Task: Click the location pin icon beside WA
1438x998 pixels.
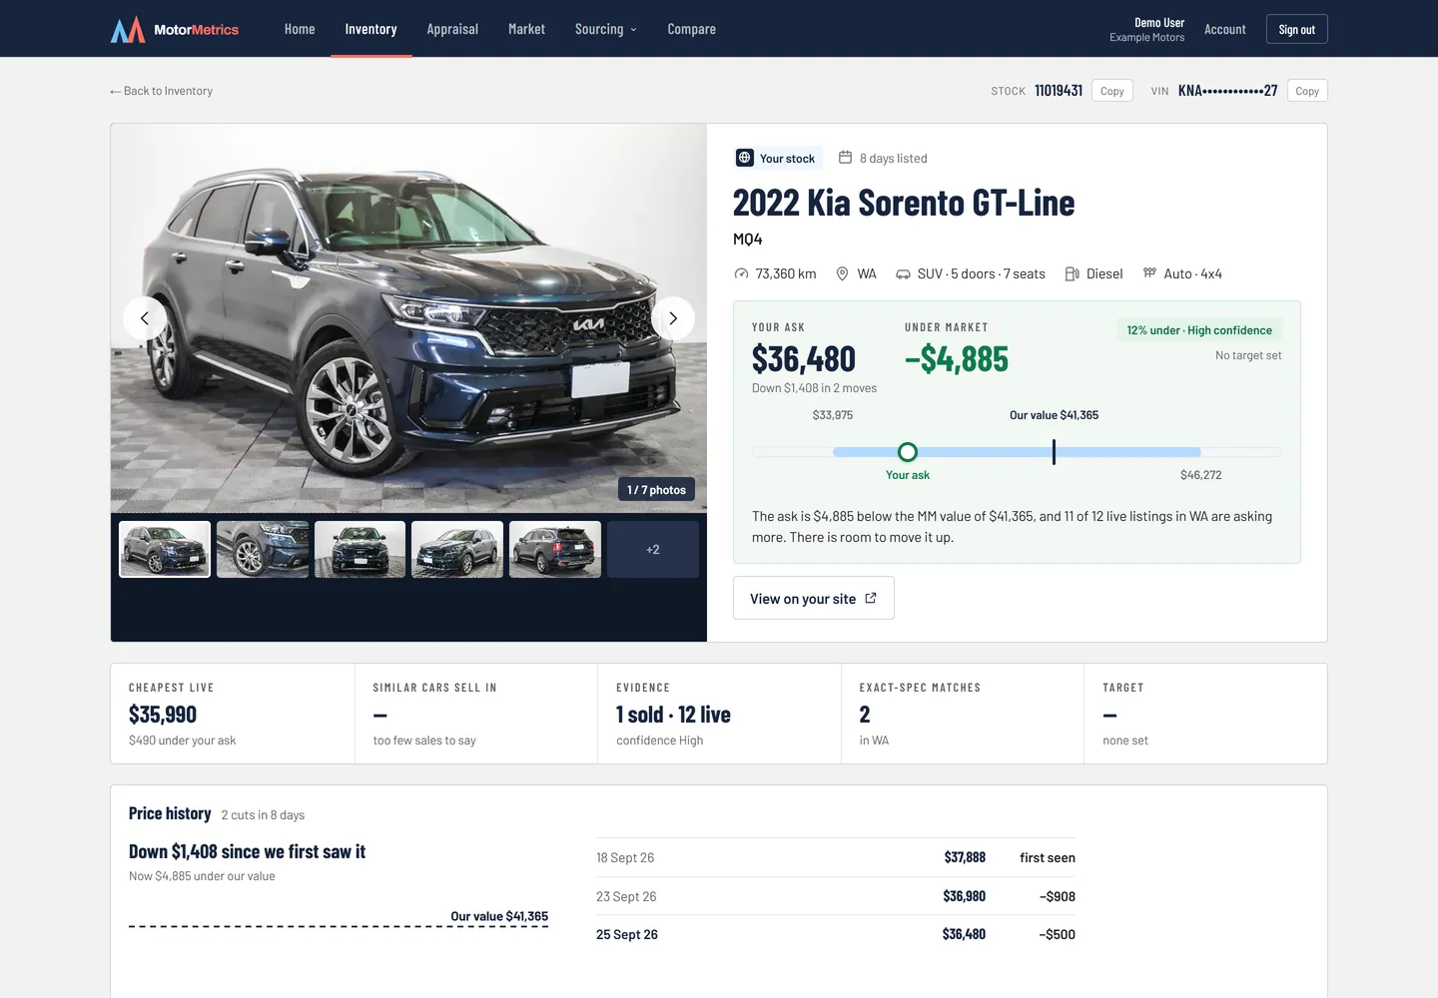Action: (x=842, y=273)
